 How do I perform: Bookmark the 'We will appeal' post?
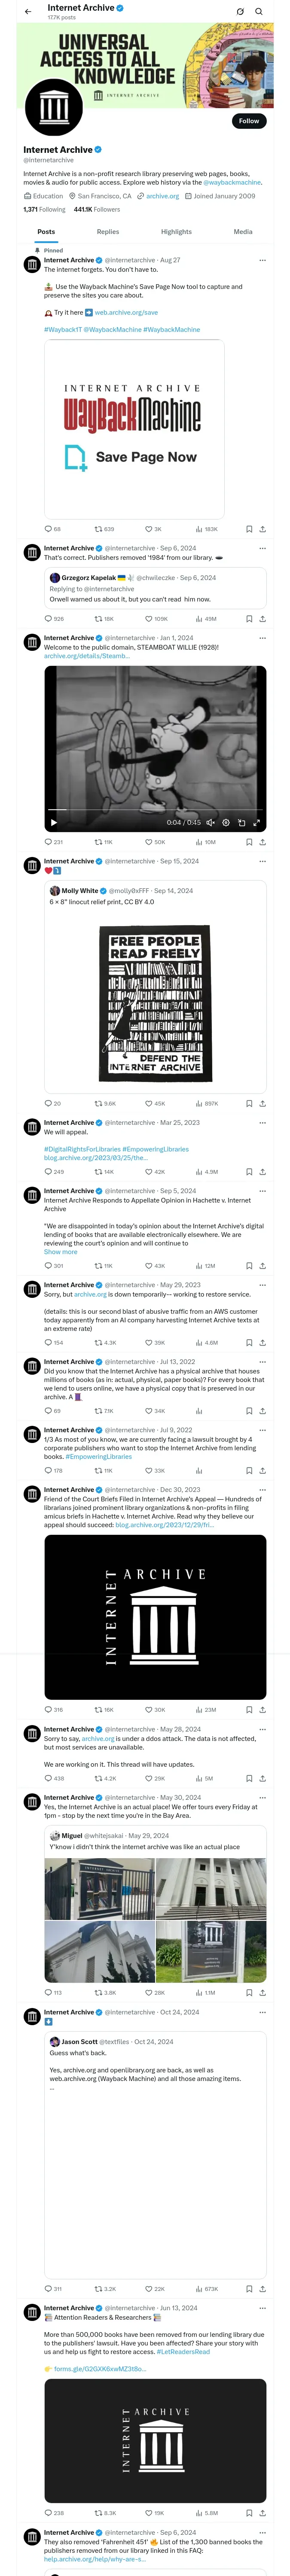point(249,1171)
